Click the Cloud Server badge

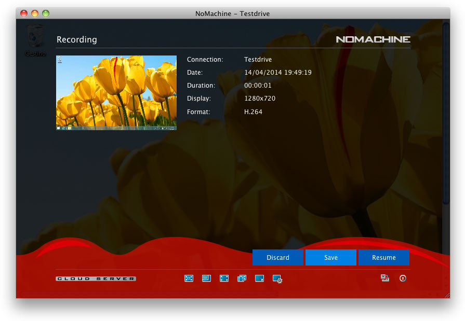pyautogui.click(x=96, y=279)
